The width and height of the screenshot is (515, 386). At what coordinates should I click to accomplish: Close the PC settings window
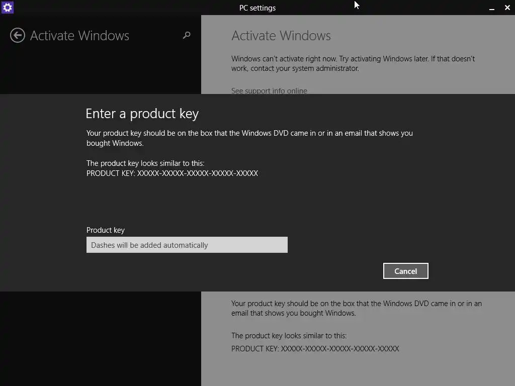point(507,8)
